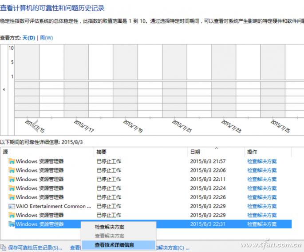Click the Explorer icon in the 22:24 row
This screenshot has height=252, width=304.
click(12, 188)
